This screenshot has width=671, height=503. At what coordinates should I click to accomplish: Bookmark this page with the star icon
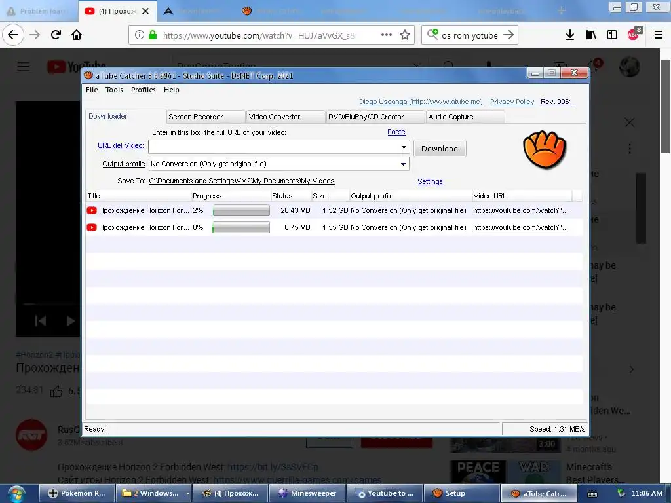(x=405, y=35)
